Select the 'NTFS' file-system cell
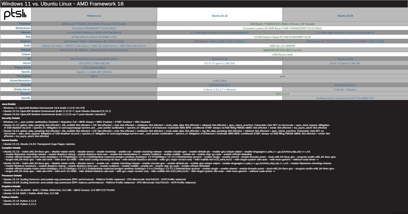 click(94, 76)
